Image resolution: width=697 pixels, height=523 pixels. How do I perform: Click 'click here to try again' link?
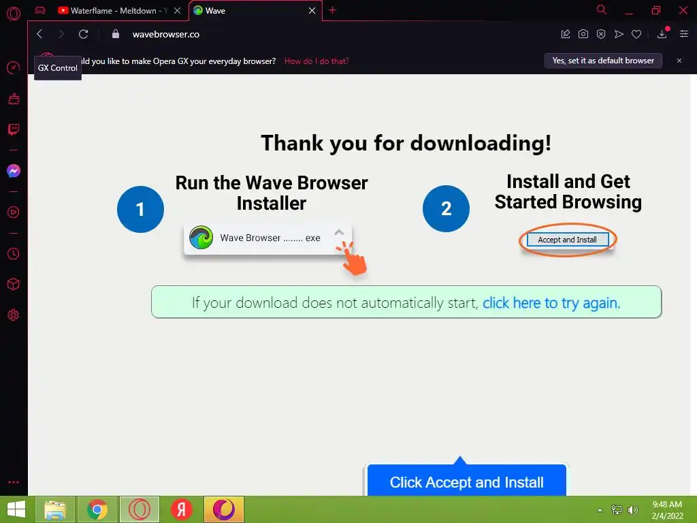point(551,303)
